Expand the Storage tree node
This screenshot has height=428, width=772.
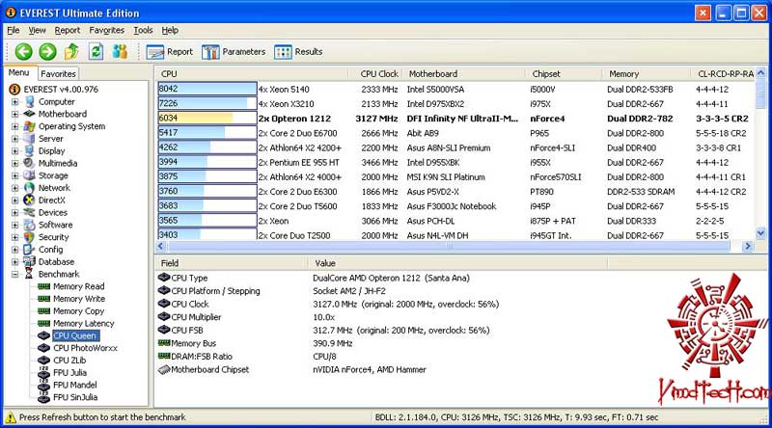14,175
